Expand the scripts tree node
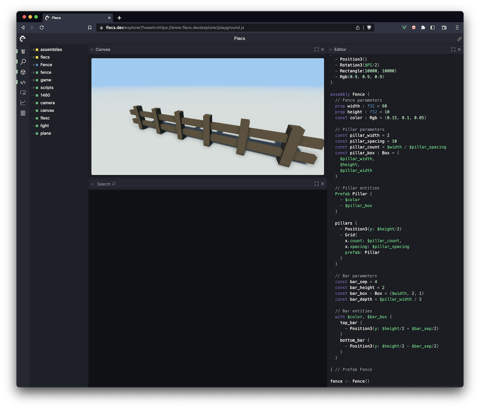 [33, 87]
